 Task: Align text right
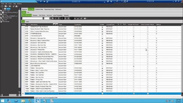coord(68,18)
